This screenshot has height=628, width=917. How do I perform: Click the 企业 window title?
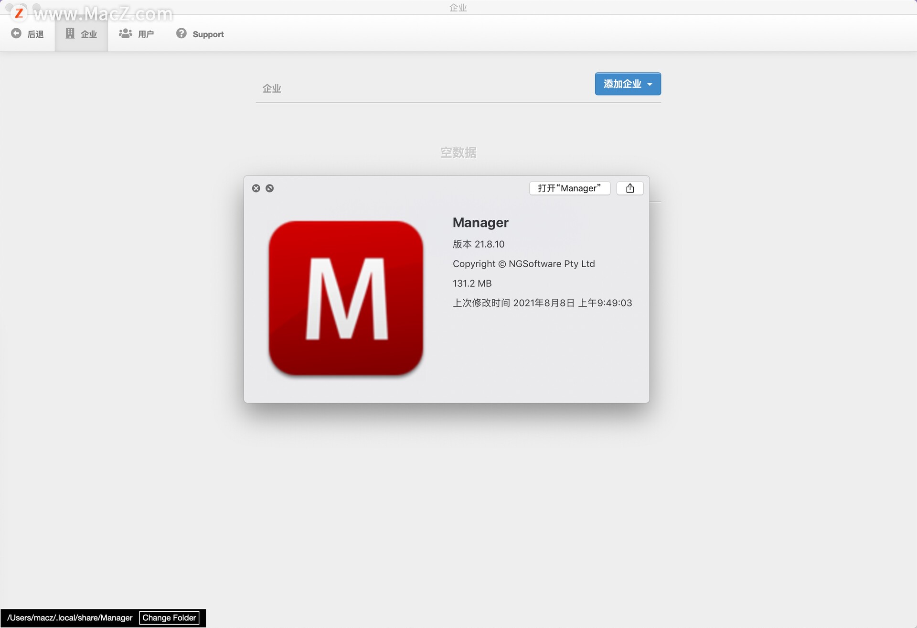458,7
